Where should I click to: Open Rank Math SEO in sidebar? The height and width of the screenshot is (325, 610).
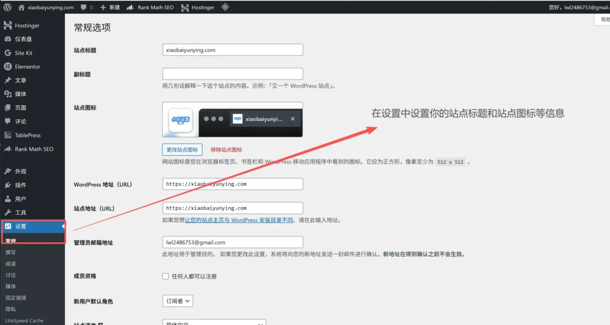[33, 149]
